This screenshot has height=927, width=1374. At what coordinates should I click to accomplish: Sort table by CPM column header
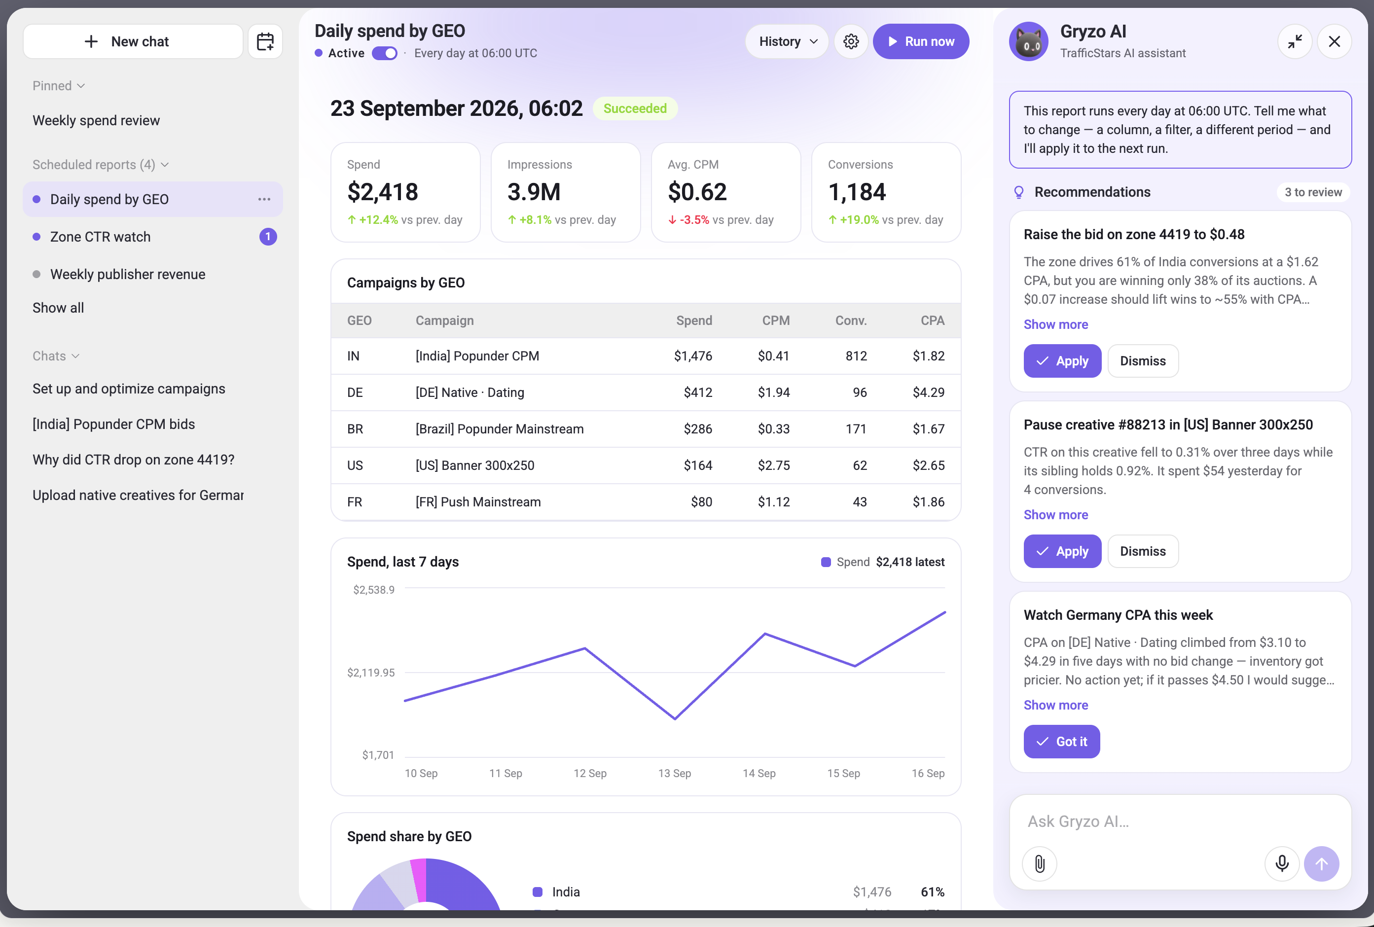pos(776,321)
